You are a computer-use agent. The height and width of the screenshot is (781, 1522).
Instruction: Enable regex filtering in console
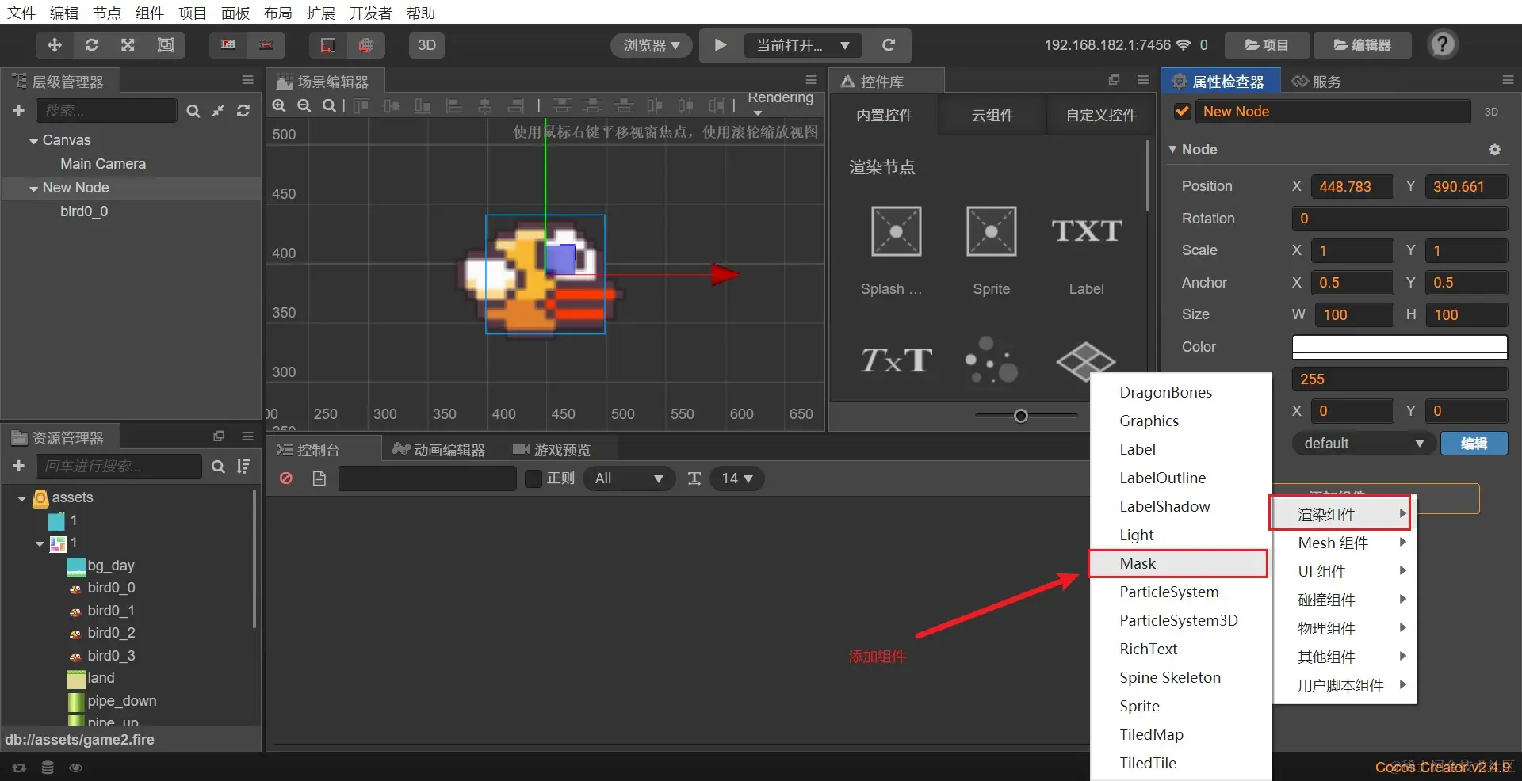tap(533, 478)
